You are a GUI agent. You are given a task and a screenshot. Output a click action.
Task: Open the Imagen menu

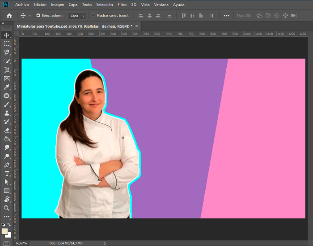(x=58, y=4)
